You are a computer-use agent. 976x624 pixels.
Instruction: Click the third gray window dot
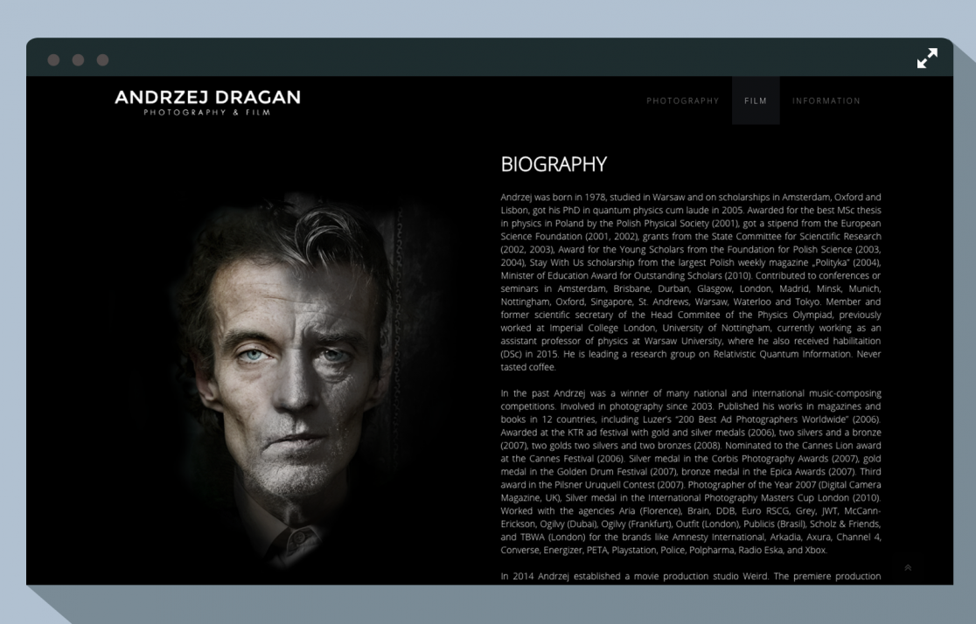(102, 59)
